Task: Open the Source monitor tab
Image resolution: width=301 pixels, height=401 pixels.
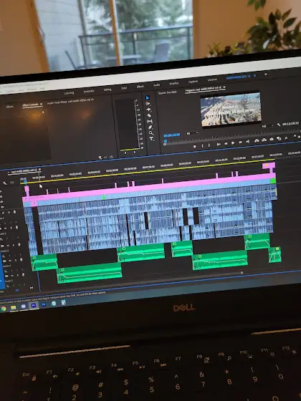Action: tap(168, 92)
